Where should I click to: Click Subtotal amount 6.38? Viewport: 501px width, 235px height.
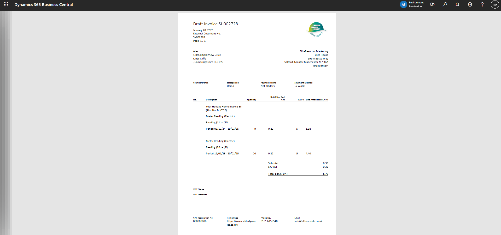coord(325,163)
